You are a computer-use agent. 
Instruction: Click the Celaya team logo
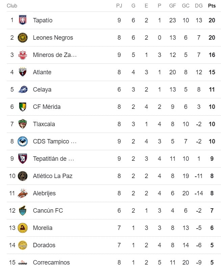(23, 90)
